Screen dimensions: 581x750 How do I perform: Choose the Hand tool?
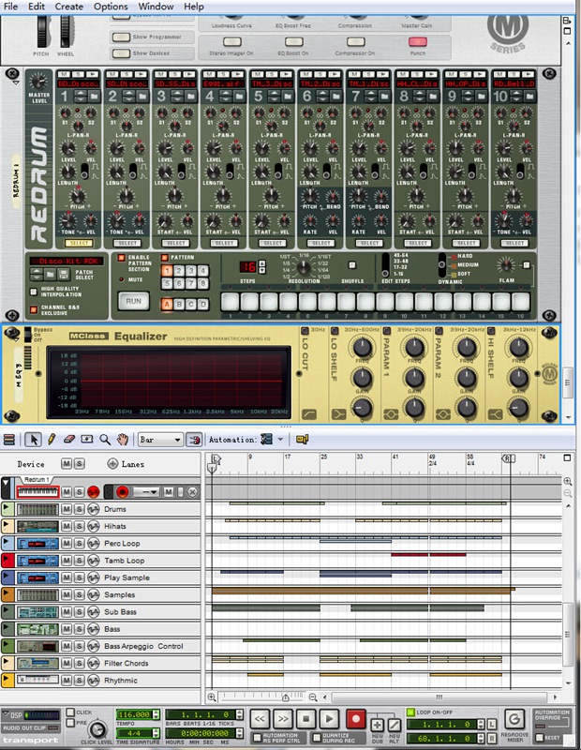[122, 439]
